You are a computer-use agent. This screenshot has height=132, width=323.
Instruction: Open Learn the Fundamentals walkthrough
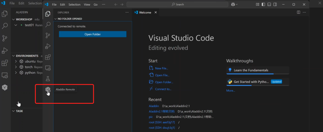(258, 70)
